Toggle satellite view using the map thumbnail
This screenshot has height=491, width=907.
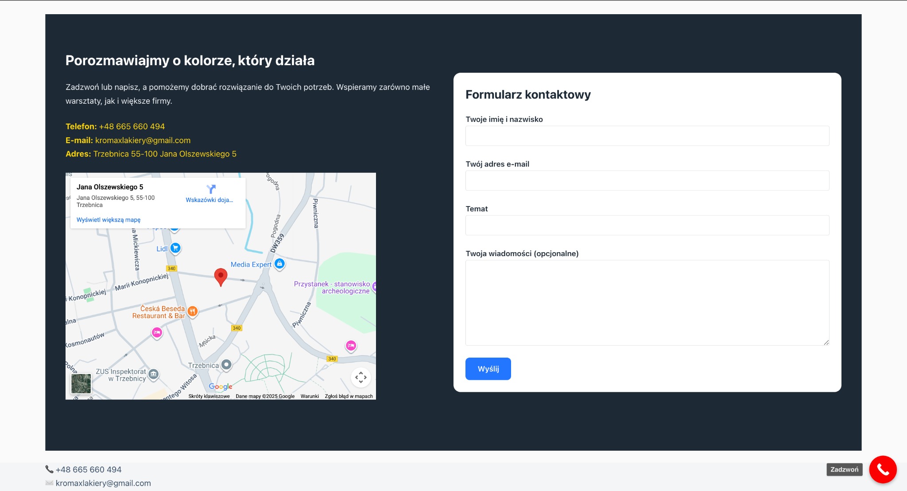coord(81,384)
